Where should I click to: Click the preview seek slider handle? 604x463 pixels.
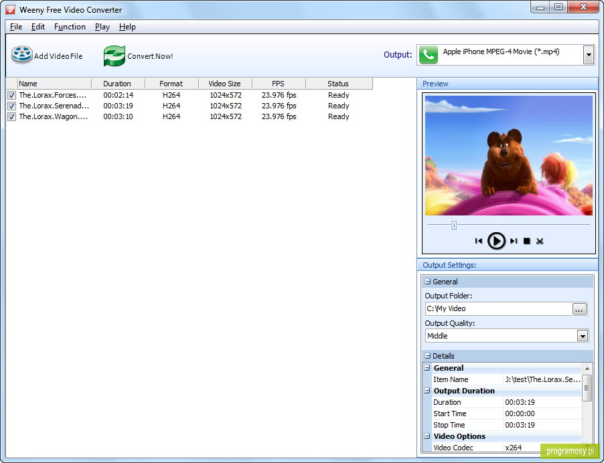pyautogui.click(x=454, y=225)
